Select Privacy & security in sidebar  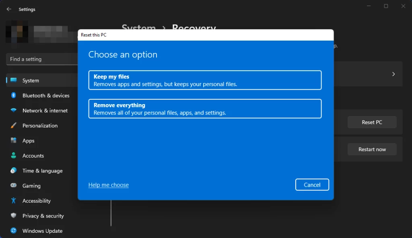(x=43, y=215)
